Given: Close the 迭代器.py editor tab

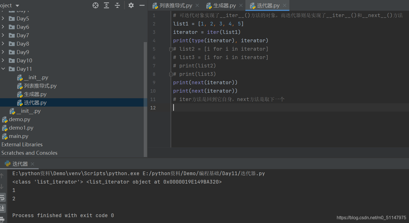Looking at the screenshot, I should [285, 6].
